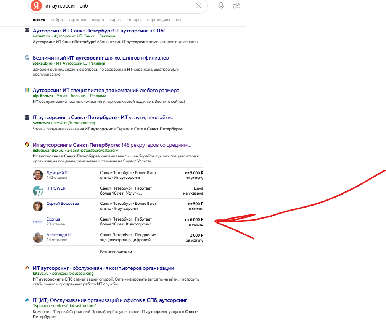Open Александр Н. avatar photo
This screenshot has width=386, height=326.
(x=38, y=237)
